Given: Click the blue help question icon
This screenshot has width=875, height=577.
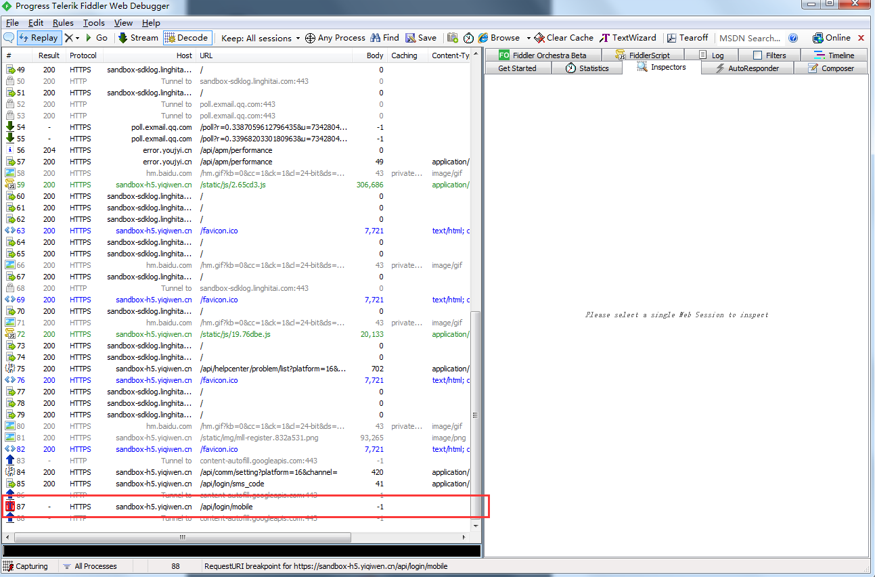Looking at the screenshot, I should (793, 38).
